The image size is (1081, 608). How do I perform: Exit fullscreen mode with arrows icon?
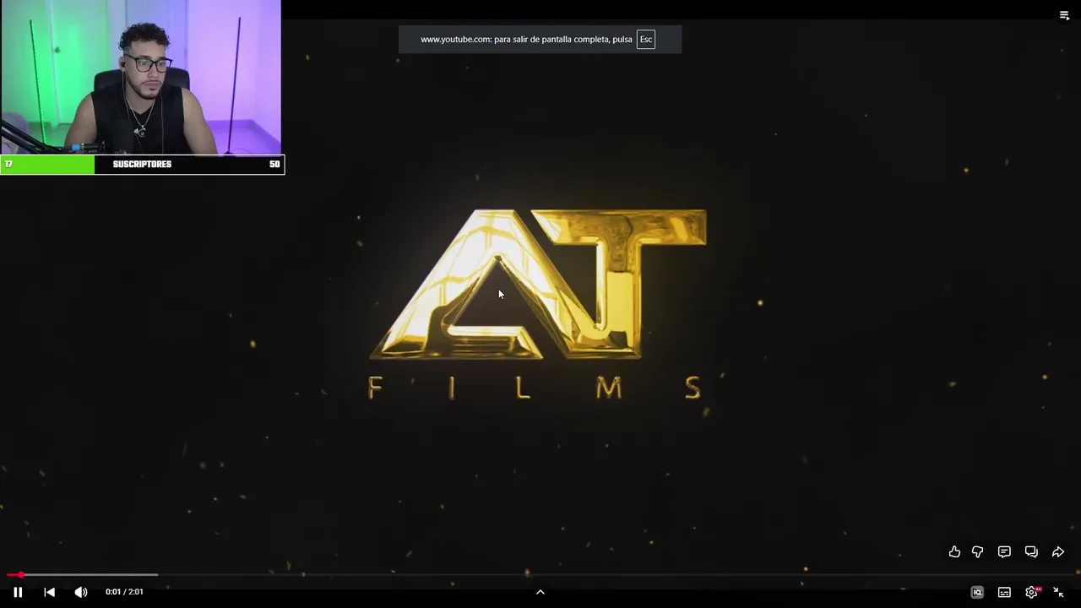coord(1058,592)
